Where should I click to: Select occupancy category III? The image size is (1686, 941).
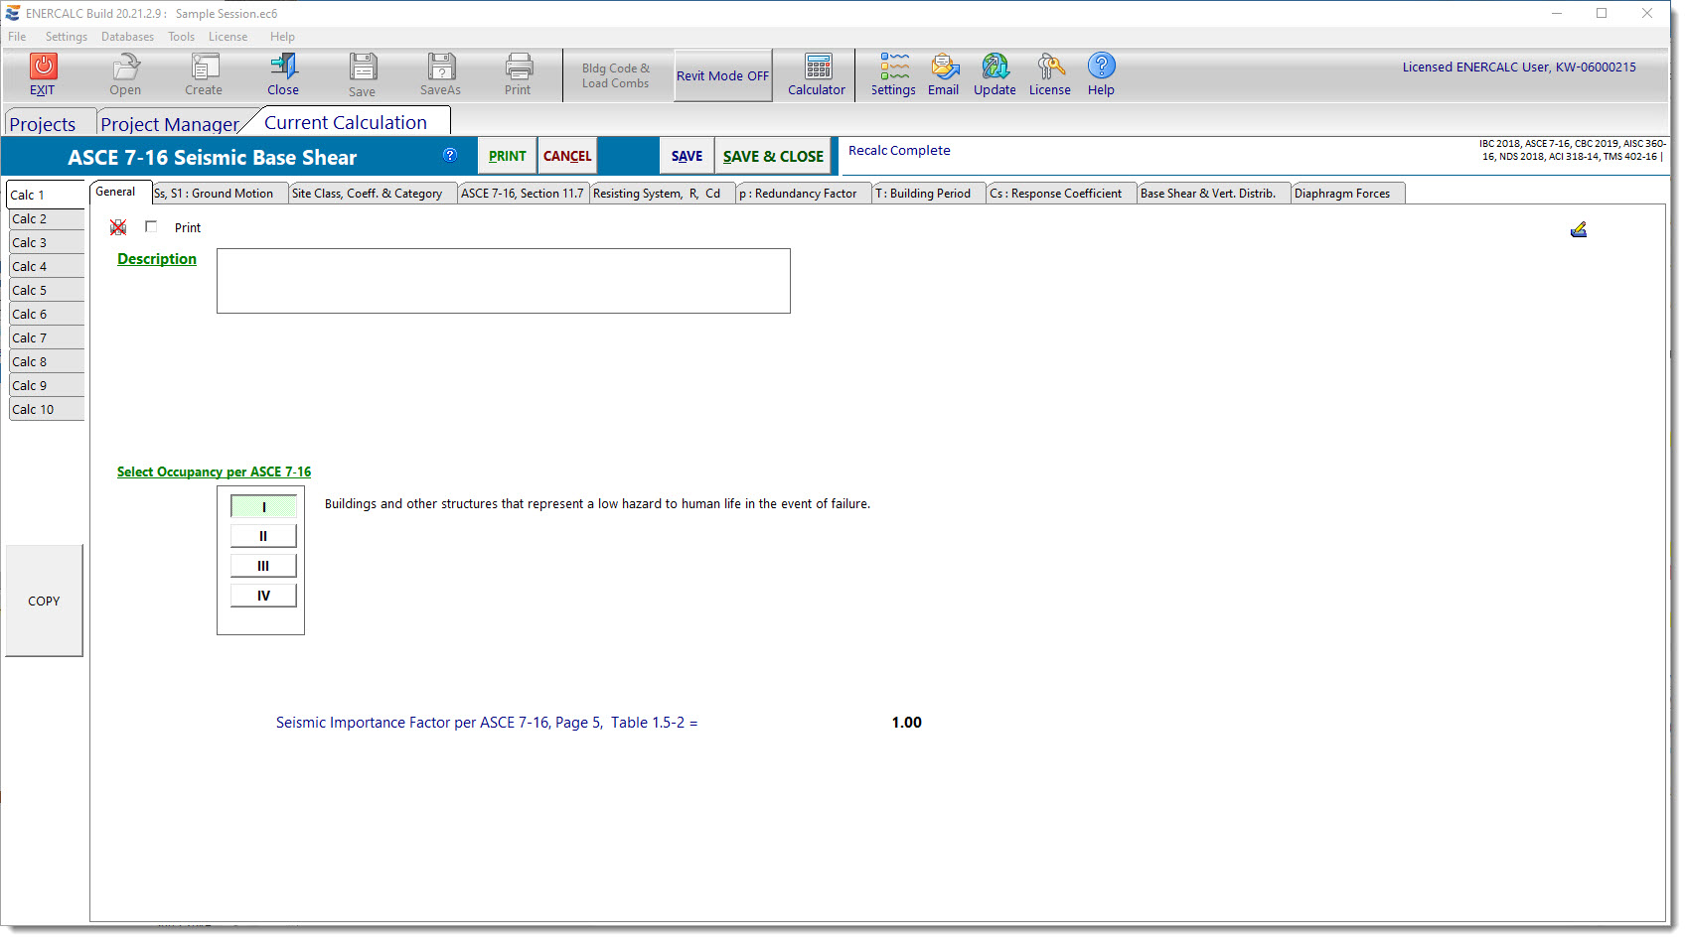[263, 566]
